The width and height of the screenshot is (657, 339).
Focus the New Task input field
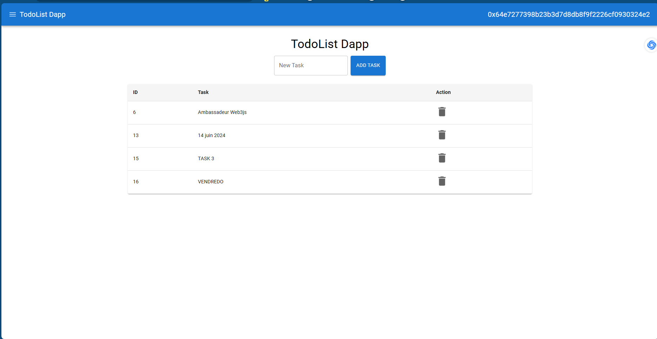(311, 66)
